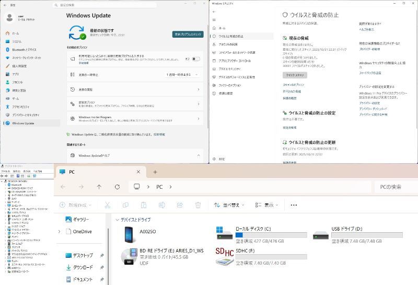This screenshot has width=418, height=285.
Task: Open the 並べ替え sort dropdown
Action: click(x=229, y=205)
